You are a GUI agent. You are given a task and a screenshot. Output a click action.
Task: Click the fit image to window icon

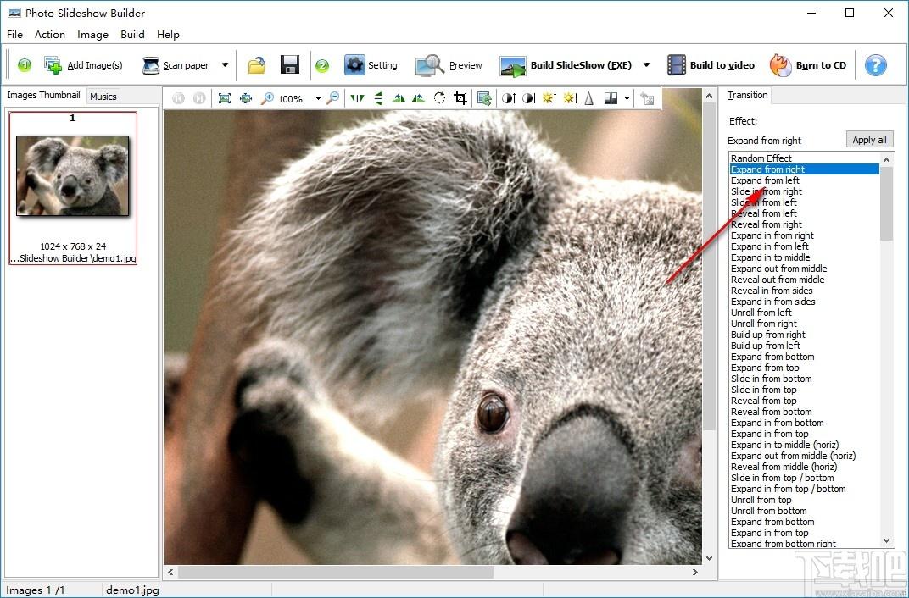(225, 98)
